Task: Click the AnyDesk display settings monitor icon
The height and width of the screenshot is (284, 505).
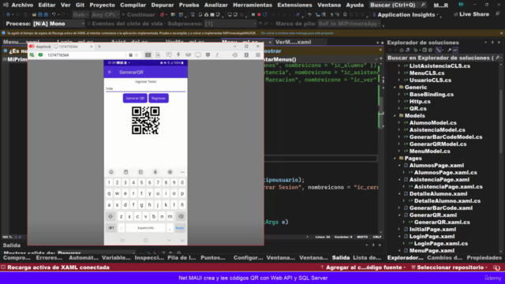Action: click(x=198, y=55)
